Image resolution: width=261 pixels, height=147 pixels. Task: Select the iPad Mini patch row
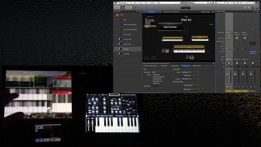click(128, 54)
